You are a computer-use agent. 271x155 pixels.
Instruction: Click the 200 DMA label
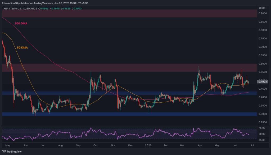tap(21, 23)
